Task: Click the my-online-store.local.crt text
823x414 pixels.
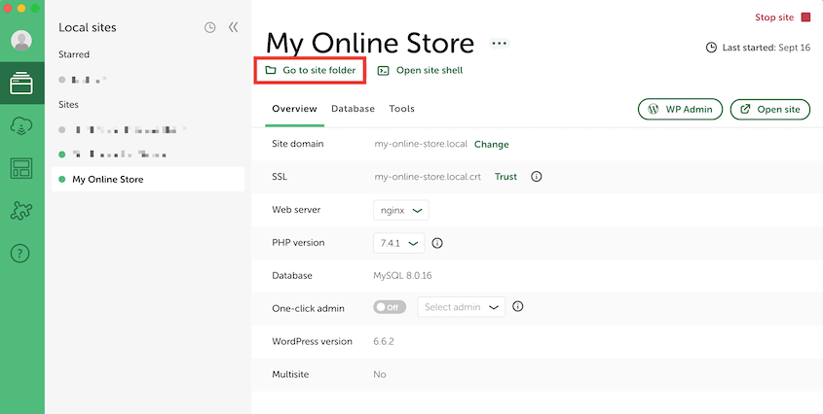Action: tap(428, 177)
